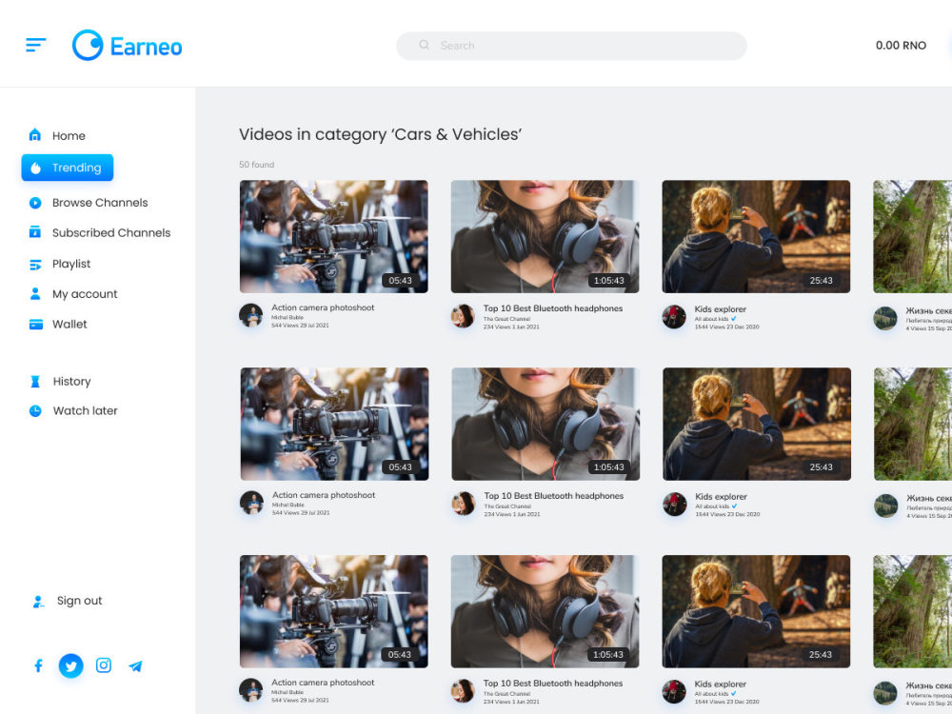Viewport: 952px width, 714px height.
Task: Click the magnifier icon in the search bar
Action: (x=425, y=45)
